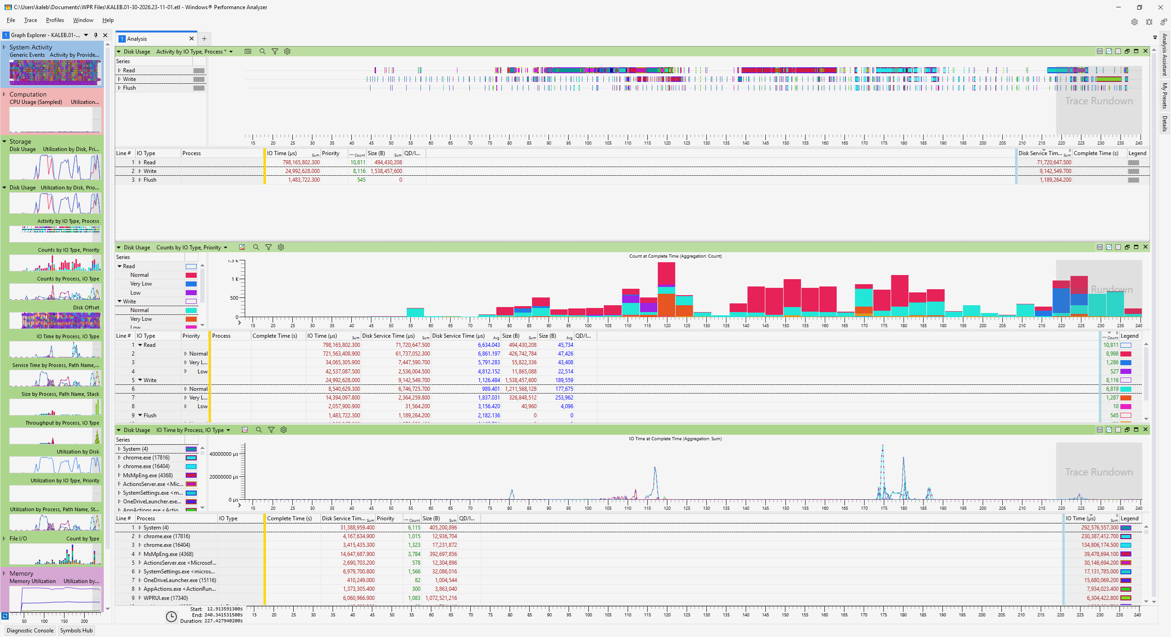Toggle the Write series legend box in top panel
This screenshot has width=1171, height=637.
[x=199, y=80]
